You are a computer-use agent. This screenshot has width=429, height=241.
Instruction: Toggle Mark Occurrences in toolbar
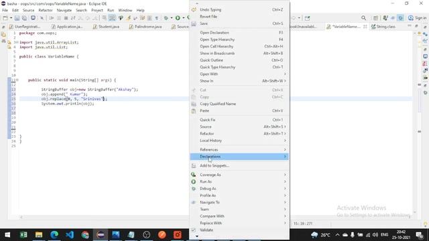click(x=128, y=18)
